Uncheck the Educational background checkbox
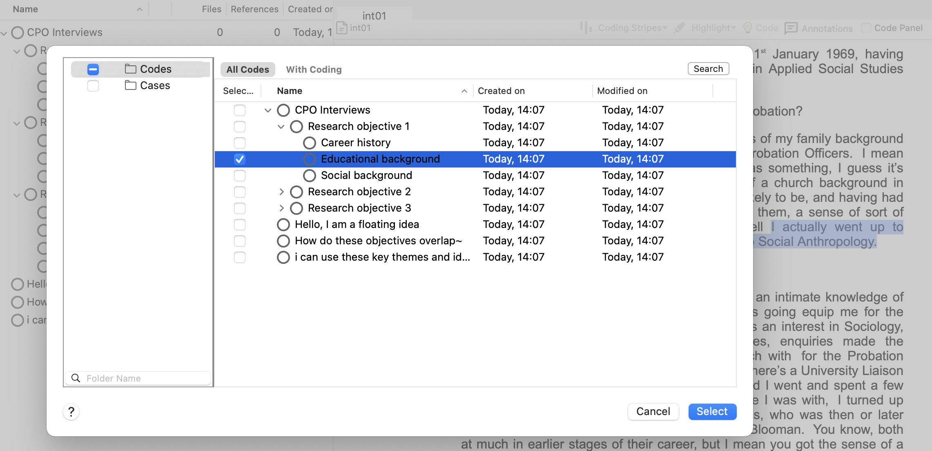Image resolution: width=932 pixels, height=451 pixels. point(240,159)
